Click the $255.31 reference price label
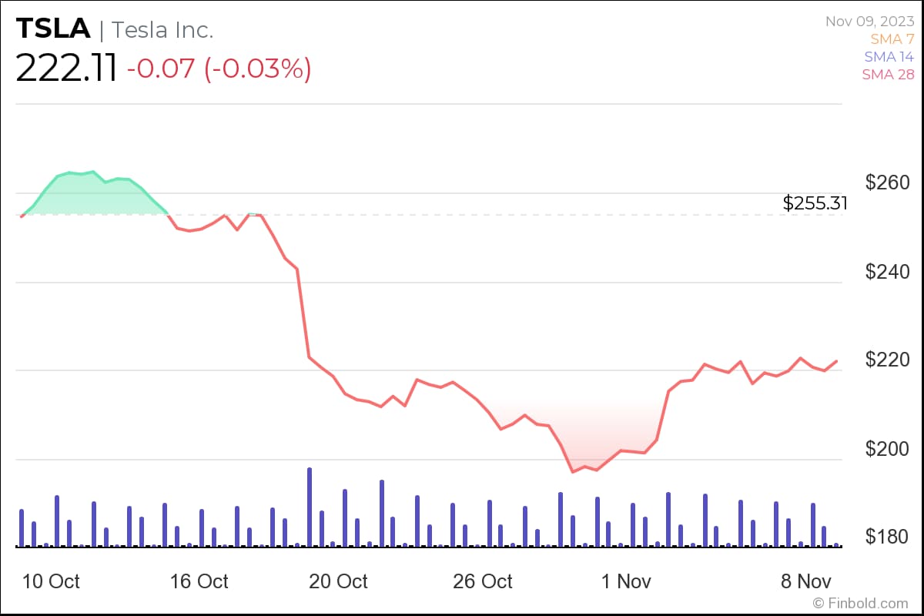Image resolution: width=924 pixels, height=616 pixels. click(x=815, y=203)
